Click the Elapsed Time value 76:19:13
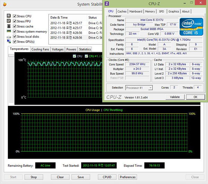The image size is (208, 184). pyautogui.click(x=154, y=165)
